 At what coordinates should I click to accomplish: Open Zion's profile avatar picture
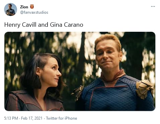(x=10, y=9)
